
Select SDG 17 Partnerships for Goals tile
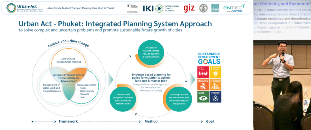pyautogui.click(x=215, y=96)
